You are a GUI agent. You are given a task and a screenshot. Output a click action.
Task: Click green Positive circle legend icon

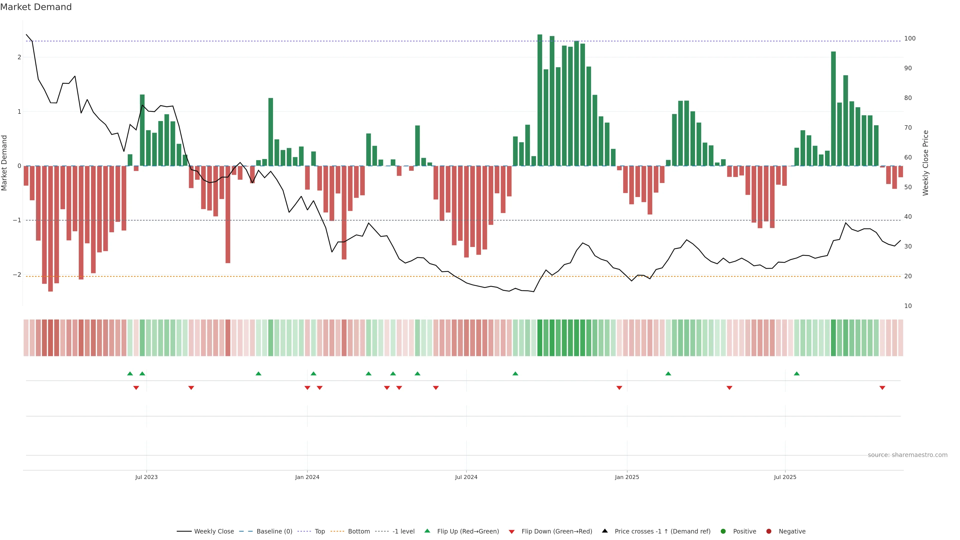point(723,531)
